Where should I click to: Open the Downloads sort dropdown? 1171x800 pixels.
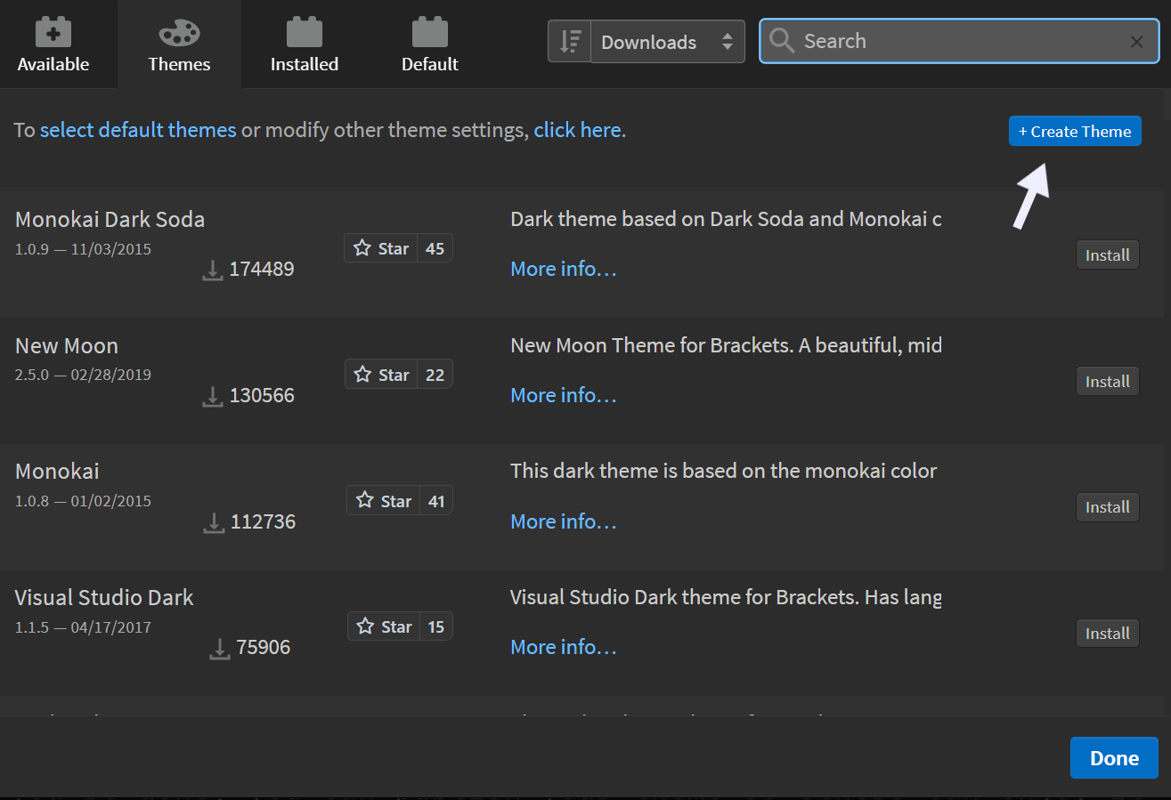point(668,42)
